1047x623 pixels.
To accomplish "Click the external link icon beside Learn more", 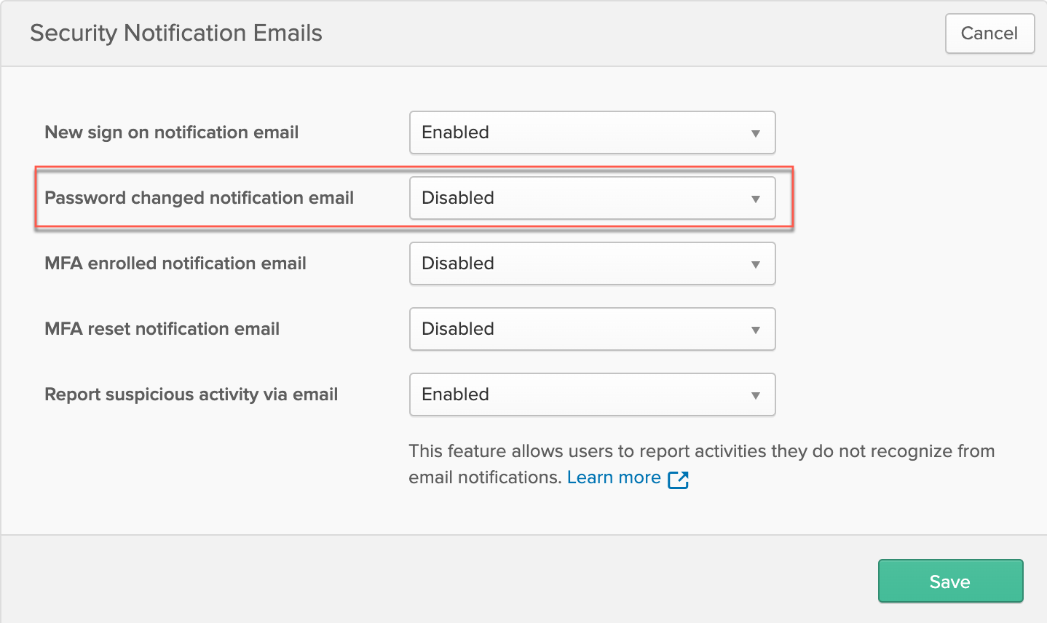I will [x=678, y=479].
